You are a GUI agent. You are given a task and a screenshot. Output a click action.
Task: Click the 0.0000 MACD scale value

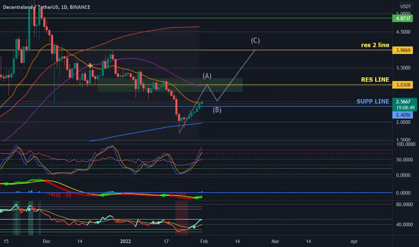point(403,193)
